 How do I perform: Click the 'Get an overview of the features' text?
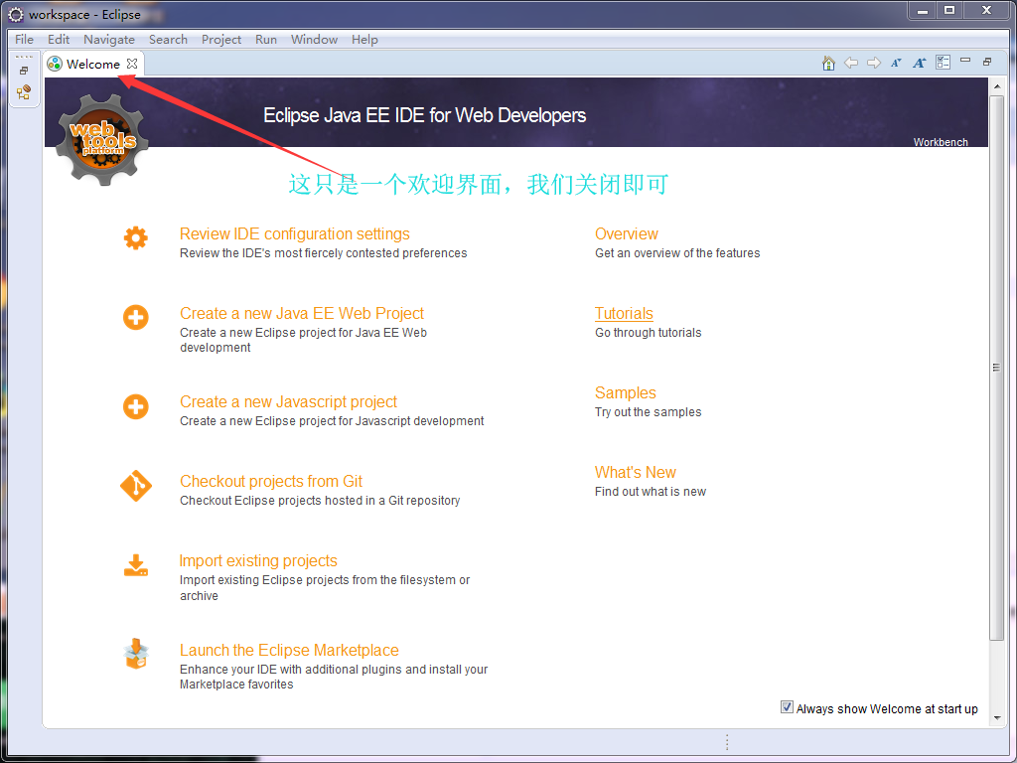tap(677, 253)
